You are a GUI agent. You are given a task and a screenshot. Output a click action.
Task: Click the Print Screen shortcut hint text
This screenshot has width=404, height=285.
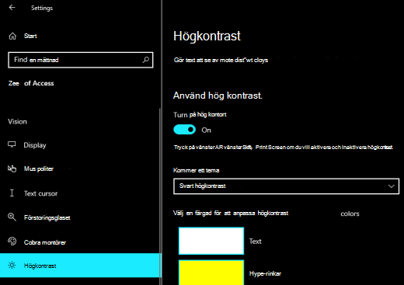click(x=284, y=148)
